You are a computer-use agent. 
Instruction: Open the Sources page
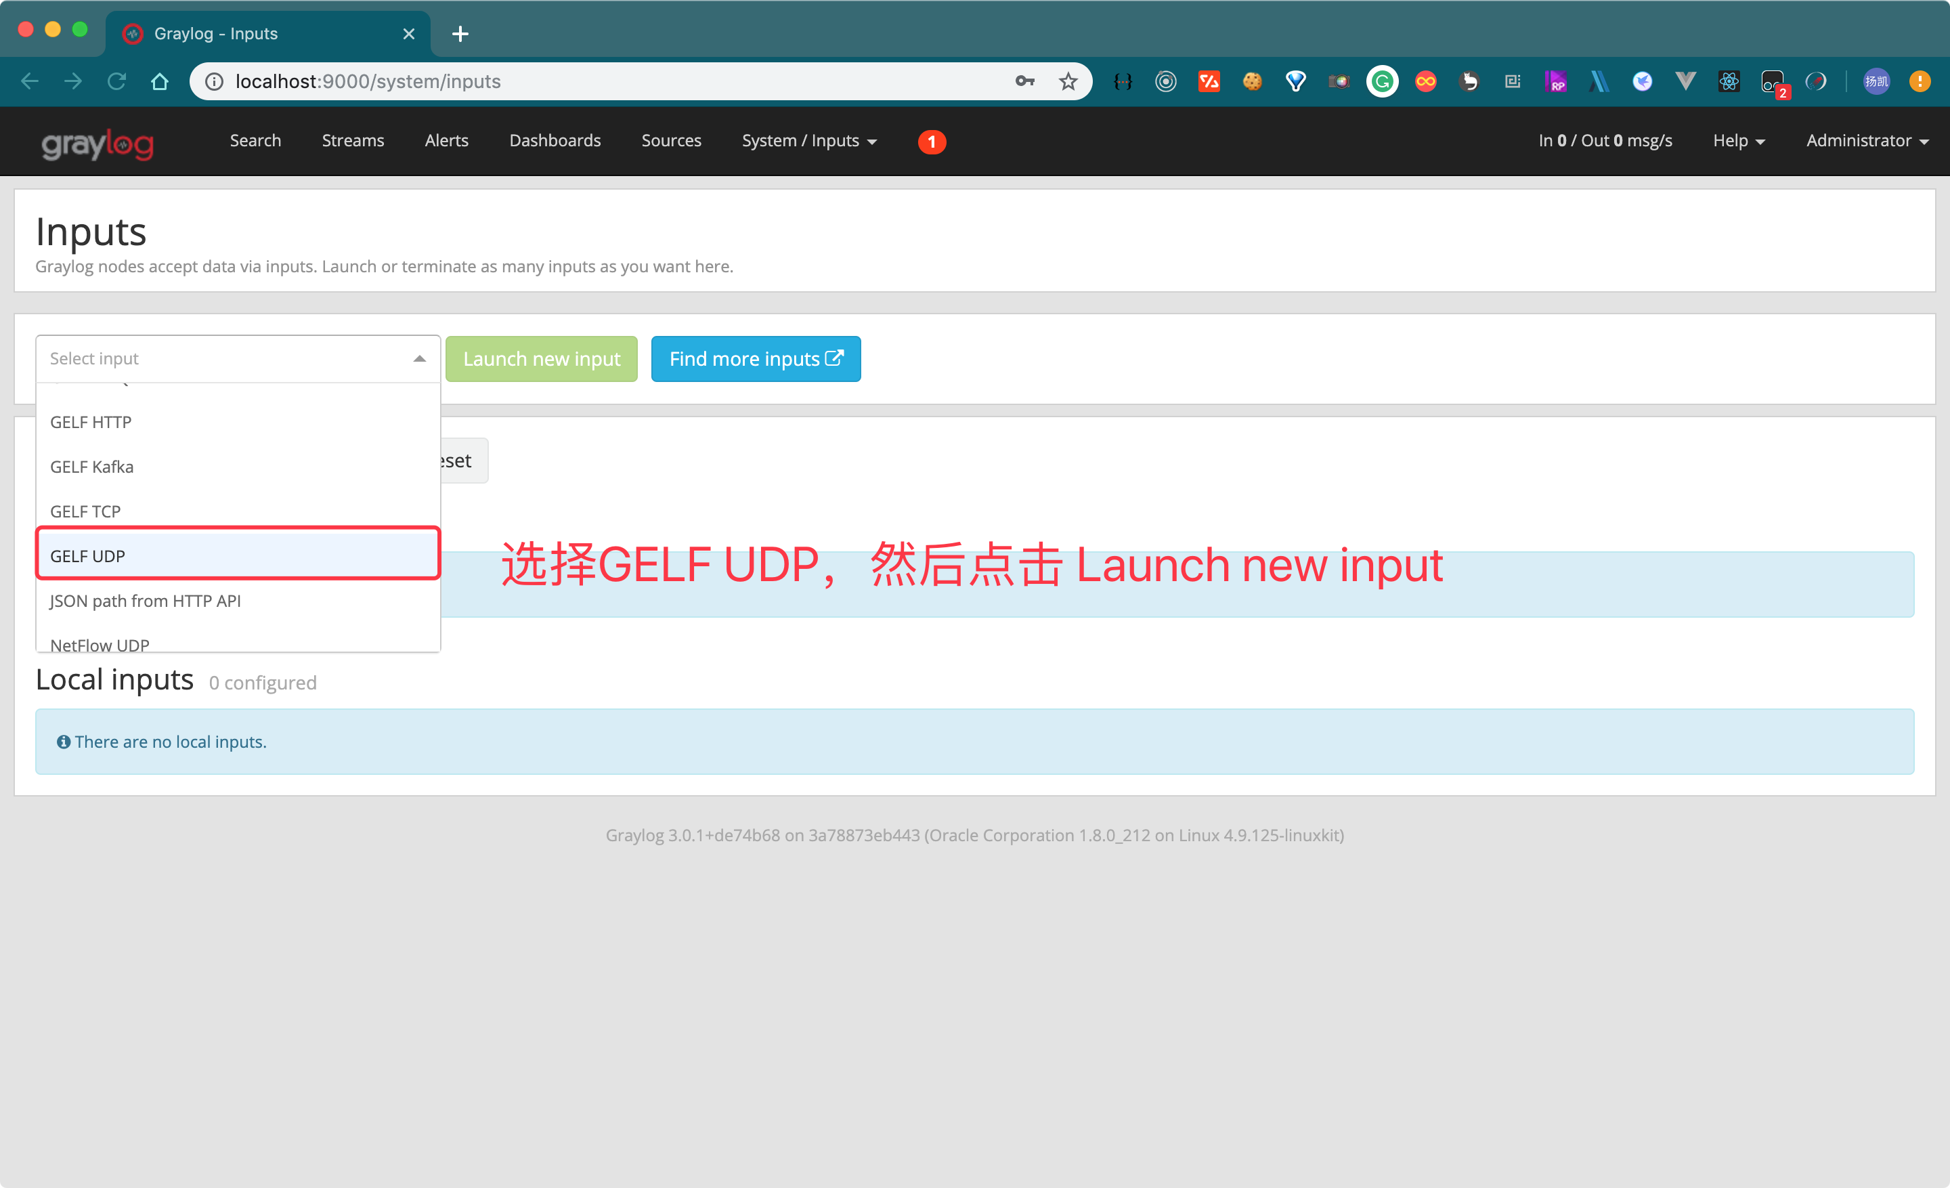click(671, 141)
